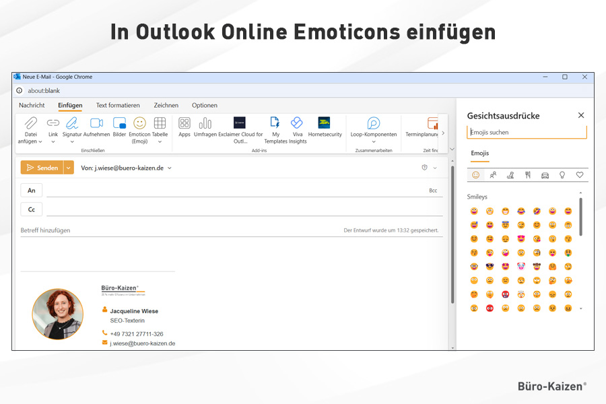The image size is (606, 404).
Task: Click the Senden button
Action: click(42, 168)
